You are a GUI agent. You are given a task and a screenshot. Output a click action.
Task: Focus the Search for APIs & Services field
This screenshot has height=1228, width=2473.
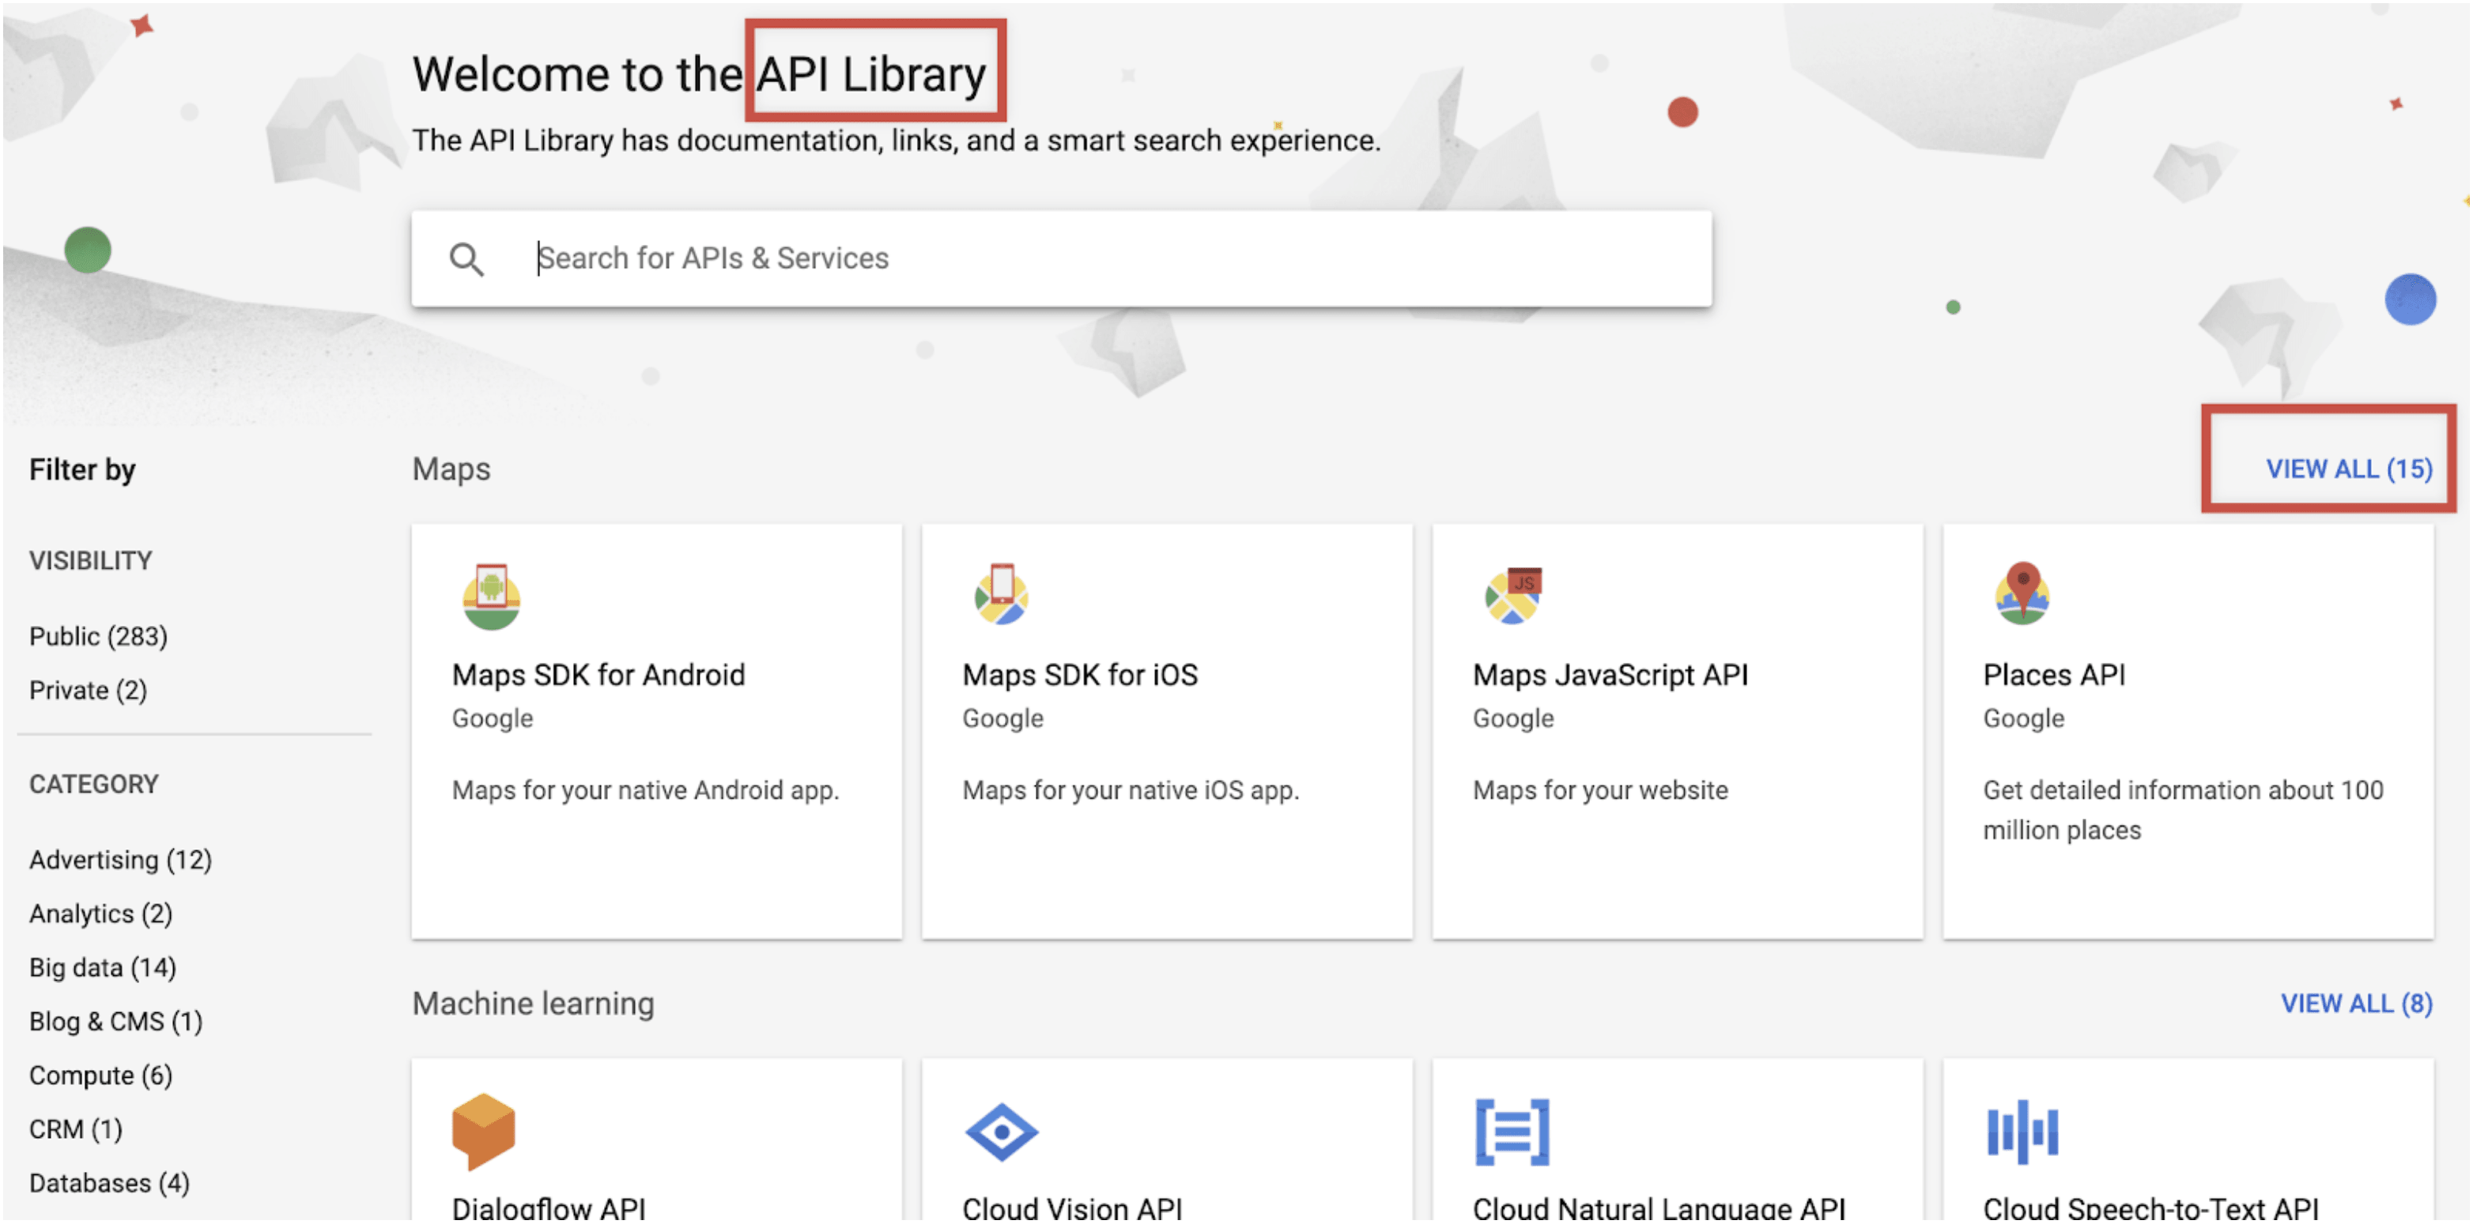1061,259
